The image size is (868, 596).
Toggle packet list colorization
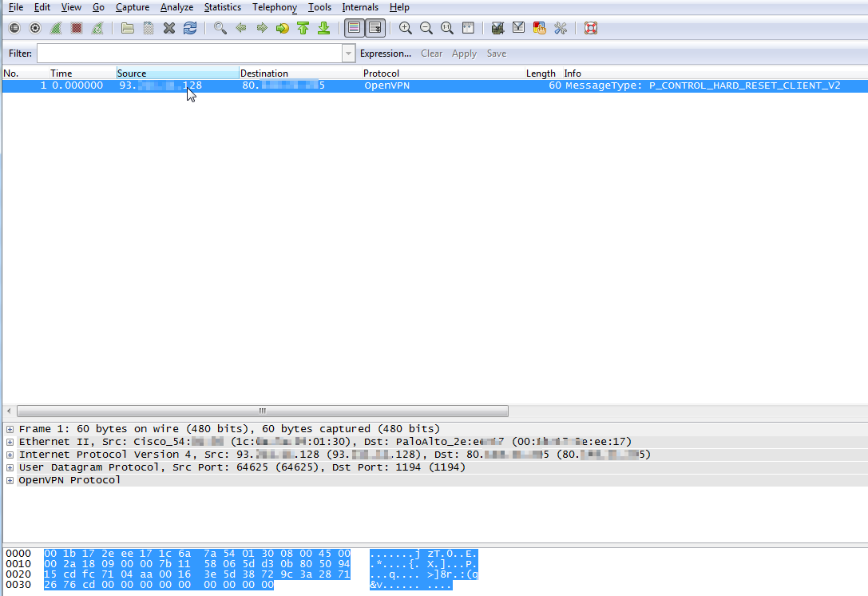coord(353,28)
